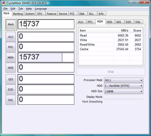
Task: Start the D2D benchmark button
Action: coord(11,89)
